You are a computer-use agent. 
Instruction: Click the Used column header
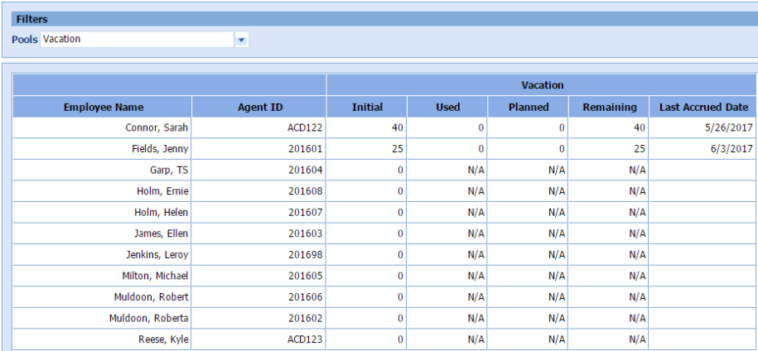click(x=447, y=107)
